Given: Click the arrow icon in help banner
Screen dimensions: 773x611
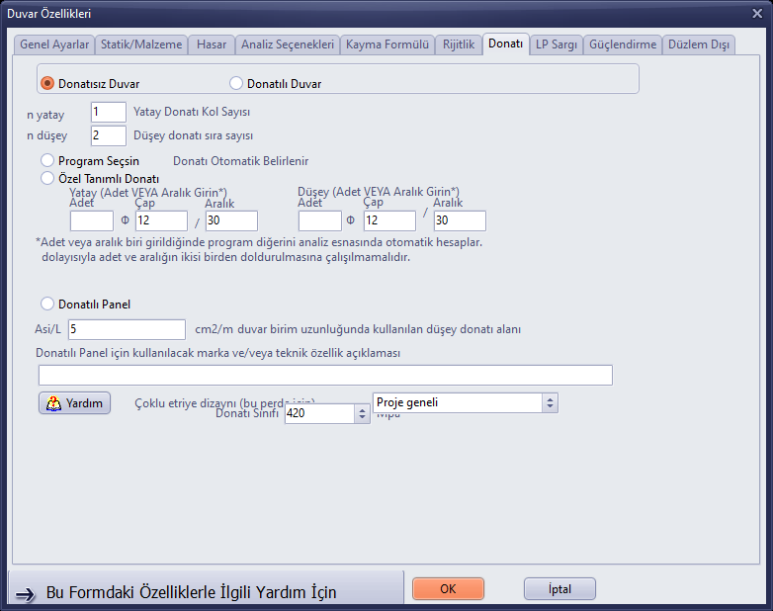Looking at the screenshot, I should click(x=25, y=594).
